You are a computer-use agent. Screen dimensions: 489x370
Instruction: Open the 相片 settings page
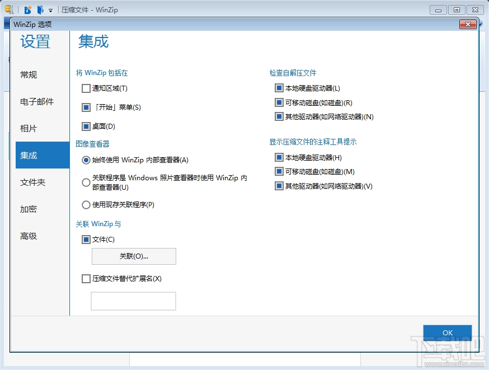29,128
